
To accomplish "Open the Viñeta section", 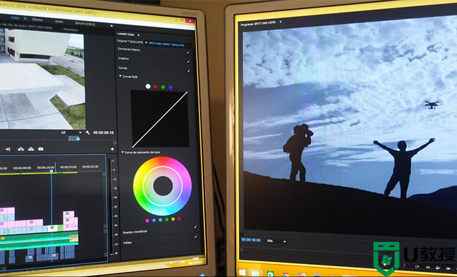I will click(128, 243).
